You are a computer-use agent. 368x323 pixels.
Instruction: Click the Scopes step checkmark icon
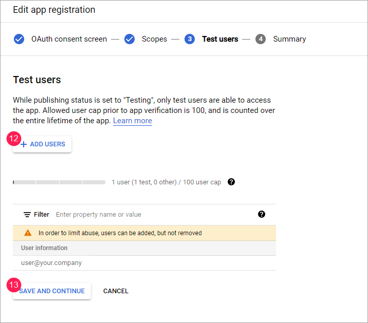click(130, 39)
